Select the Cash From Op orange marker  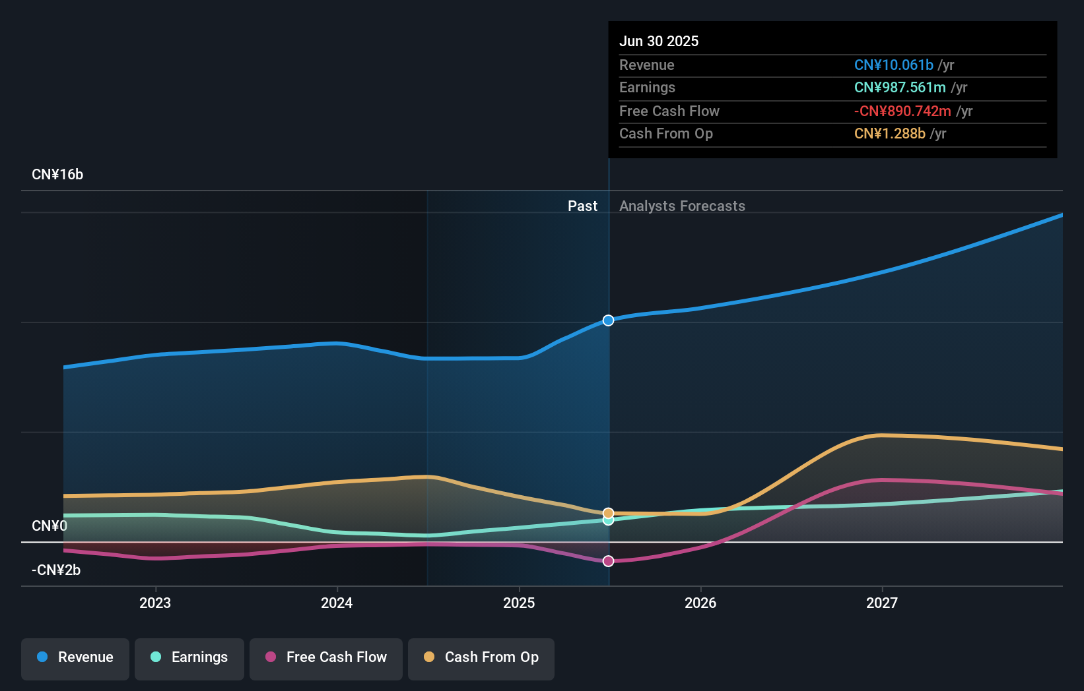609,513
